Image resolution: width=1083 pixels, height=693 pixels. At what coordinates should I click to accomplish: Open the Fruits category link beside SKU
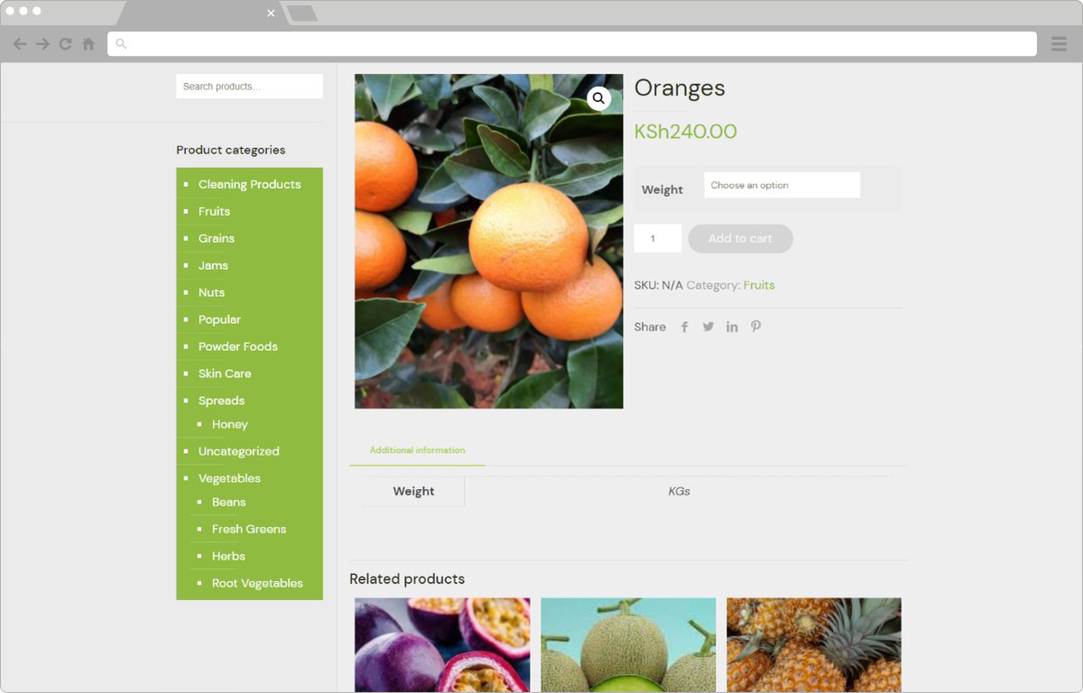point(759,285)
